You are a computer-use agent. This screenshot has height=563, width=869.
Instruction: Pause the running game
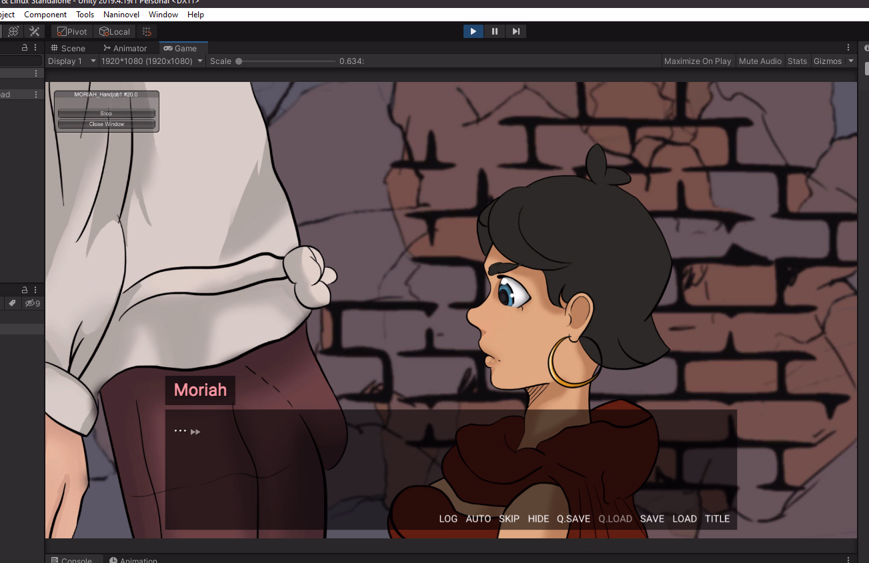click(494, 31)
